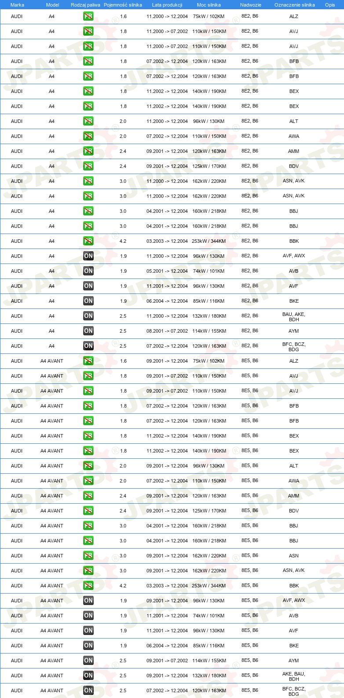Click the date cell "08.2001 -> 07.2002"
The height and width of the screenshot is (698, 344).
[x=167, y=331]
